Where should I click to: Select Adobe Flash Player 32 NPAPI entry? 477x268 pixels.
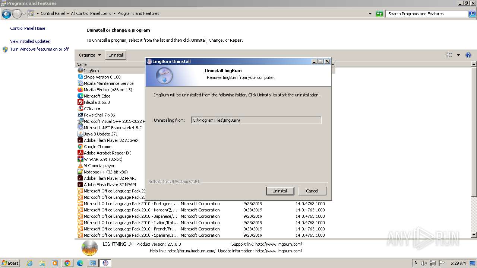(x=110, y=185)
